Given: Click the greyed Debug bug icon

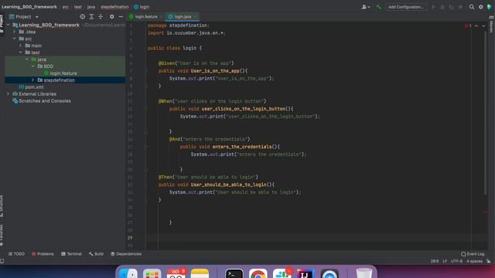Looking at the screenshot, I should pyautogui.click(x=442, y=7).
